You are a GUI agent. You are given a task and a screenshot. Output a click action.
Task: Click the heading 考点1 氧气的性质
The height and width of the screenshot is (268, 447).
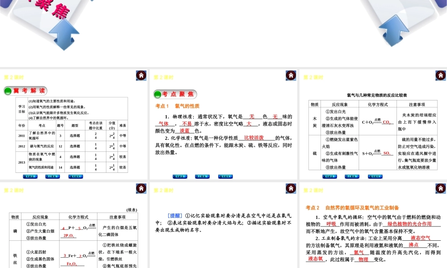pos(177,106)
